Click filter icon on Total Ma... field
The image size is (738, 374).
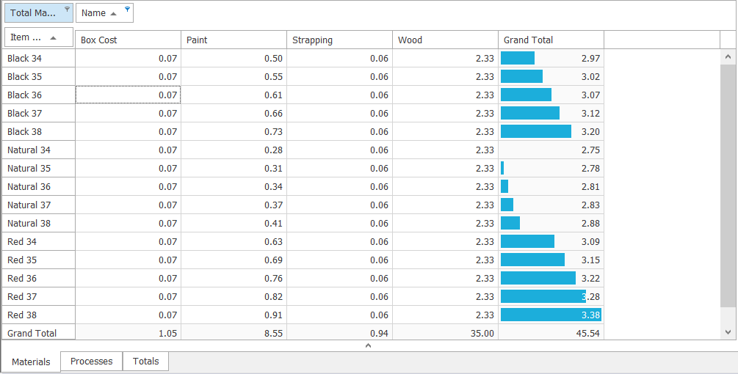coord(67,9)
